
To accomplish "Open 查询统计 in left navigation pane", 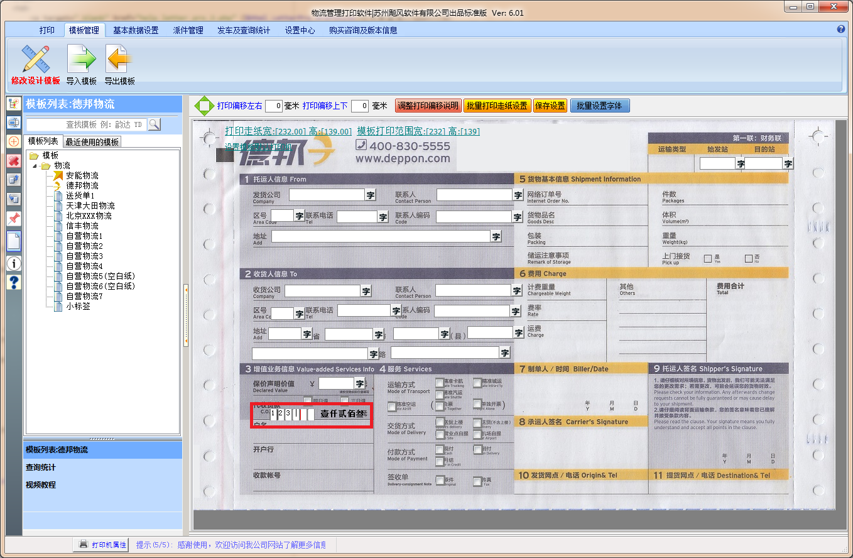I will pos(41,468).
